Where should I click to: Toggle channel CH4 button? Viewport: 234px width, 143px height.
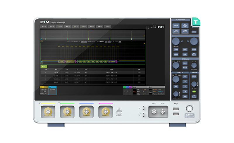[x=185, y=91]
